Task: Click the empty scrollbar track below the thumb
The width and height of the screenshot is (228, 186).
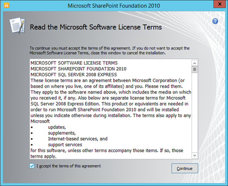Action: pyautogui.click(x=195, y=113)
